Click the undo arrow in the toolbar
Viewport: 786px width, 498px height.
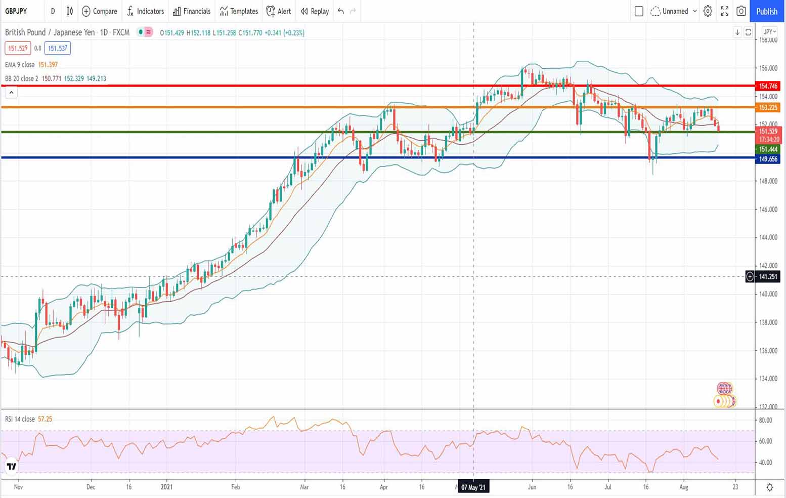click(341, 11)
